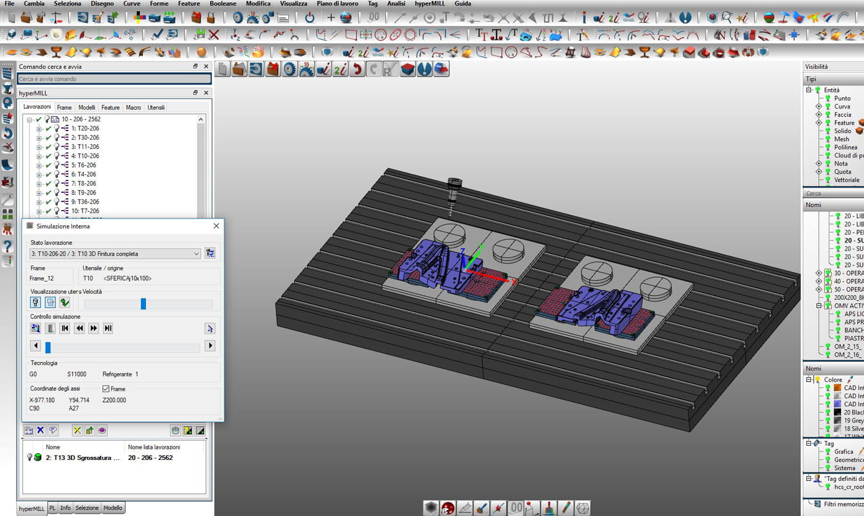The height and width of the screenshot is (516, 864).
Task: Collapse the Entità tree in Visibilità panel
Action: coord(809,90)
